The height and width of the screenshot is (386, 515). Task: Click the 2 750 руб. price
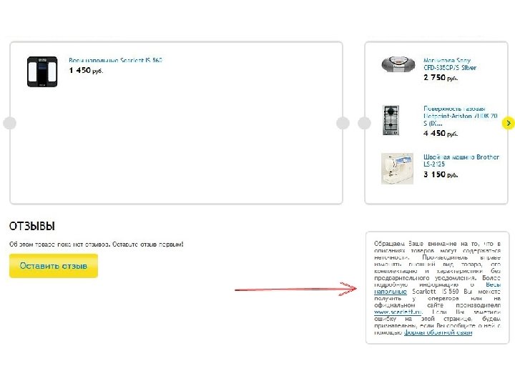tap(444, 77)
